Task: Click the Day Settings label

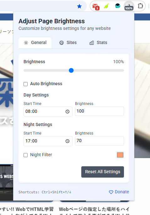Action: tap(36, 95)
